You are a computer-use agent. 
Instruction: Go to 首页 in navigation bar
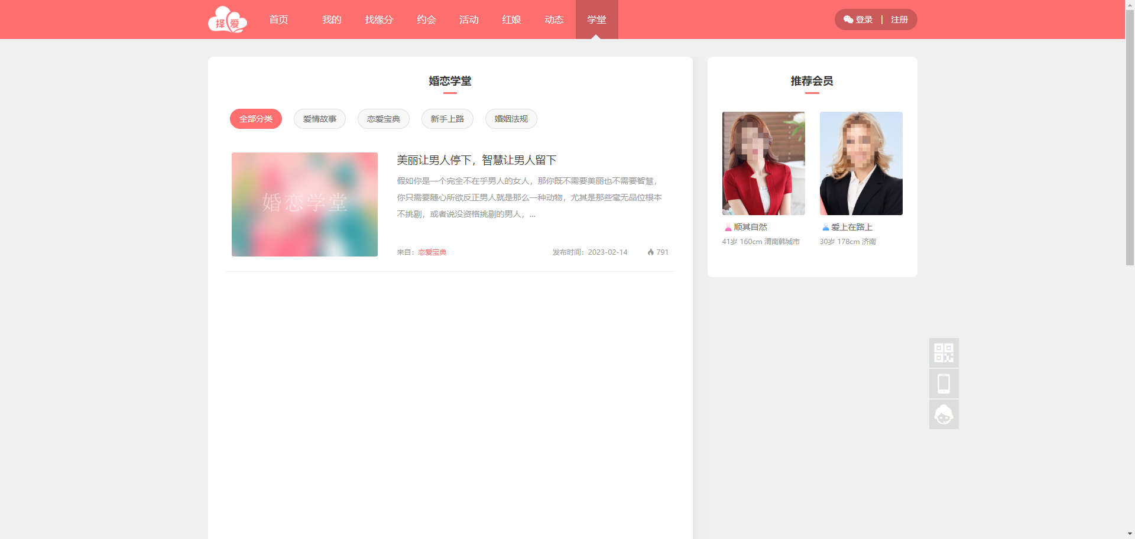(x=278, y=20)
